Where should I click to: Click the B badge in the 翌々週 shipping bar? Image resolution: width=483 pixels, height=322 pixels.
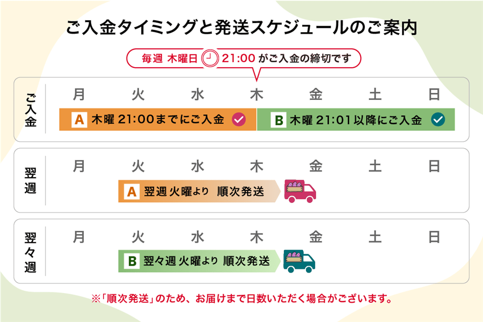click(x=132, y=261)
